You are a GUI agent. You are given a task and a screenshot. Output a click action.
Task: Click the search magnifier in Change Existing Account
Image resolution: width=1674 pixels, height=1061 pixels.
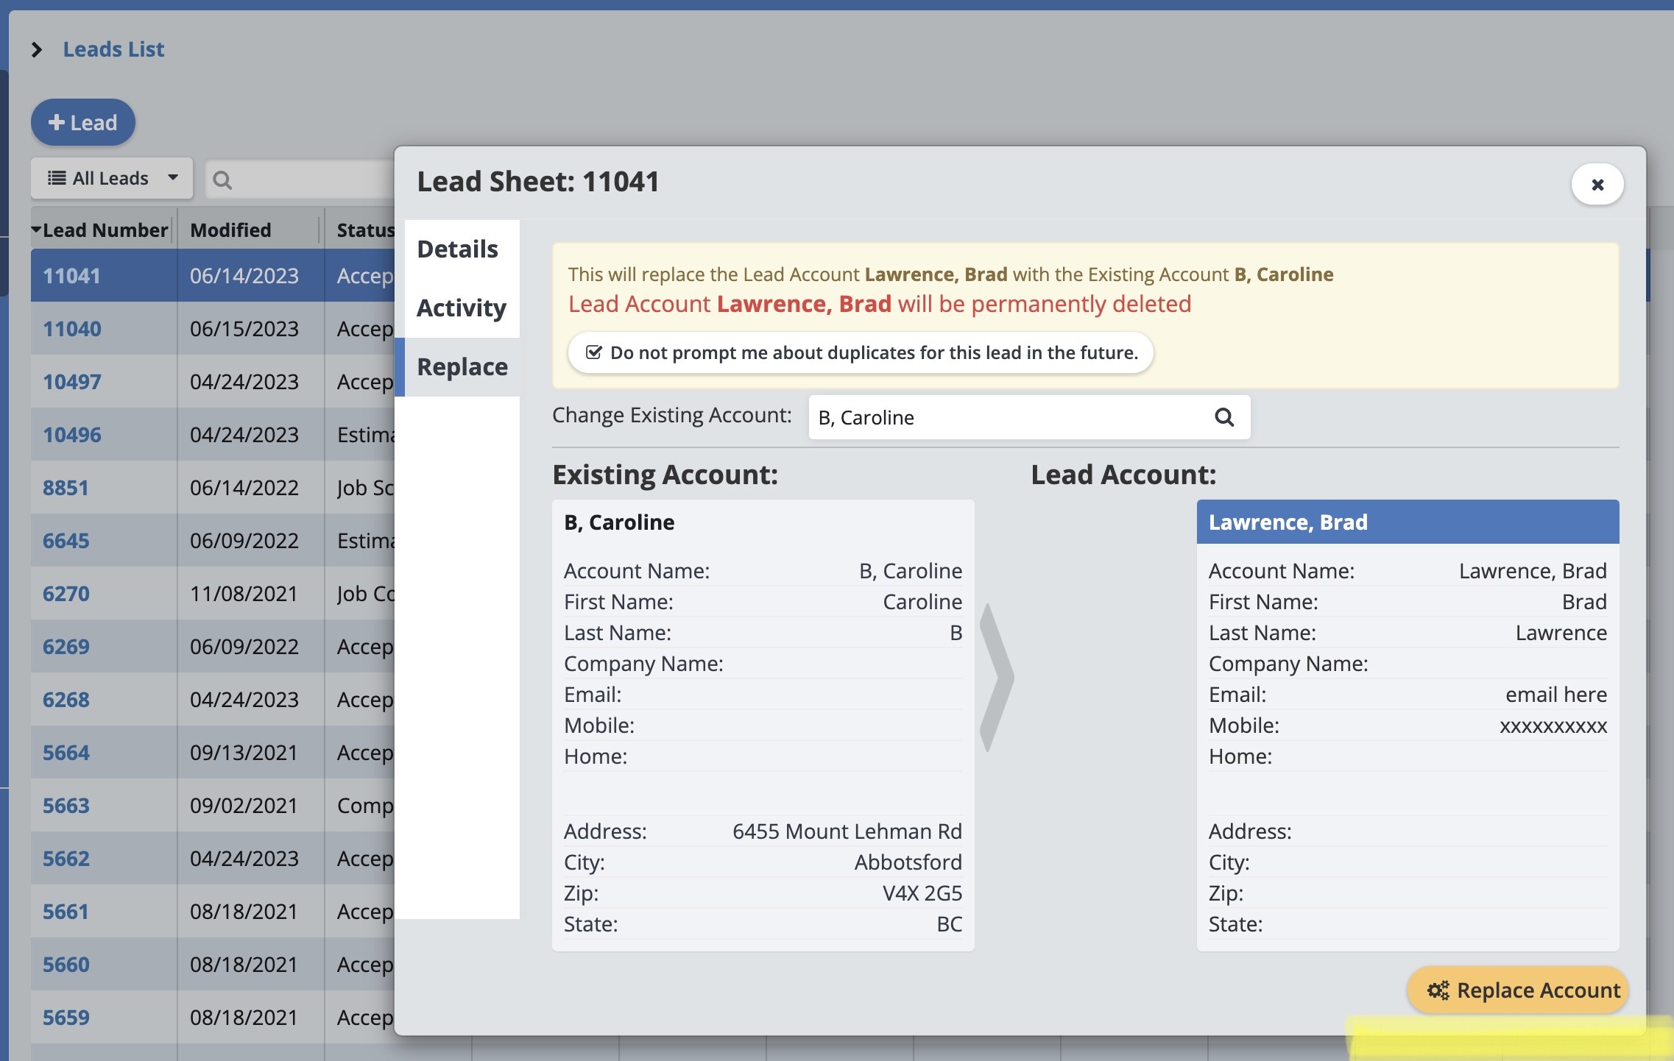click(1223, 417)
